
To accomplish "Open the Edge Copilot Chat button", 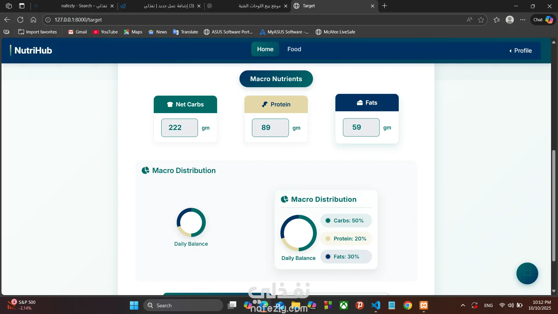I will click(543, 20).
